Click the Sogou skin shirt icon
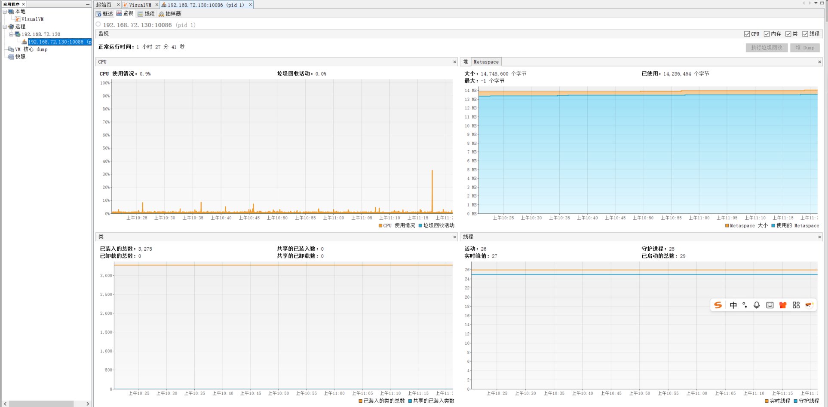Viewport: 828px width, 407px height. [783, 305]
